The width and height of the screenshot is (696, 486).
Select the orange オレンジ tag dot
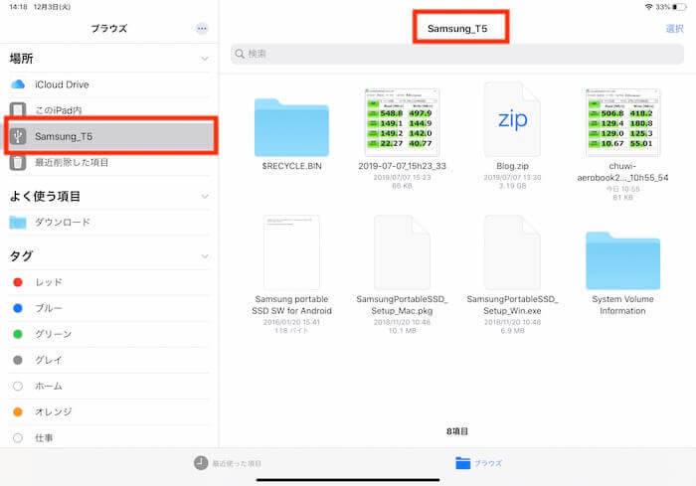tap(18, 411)
